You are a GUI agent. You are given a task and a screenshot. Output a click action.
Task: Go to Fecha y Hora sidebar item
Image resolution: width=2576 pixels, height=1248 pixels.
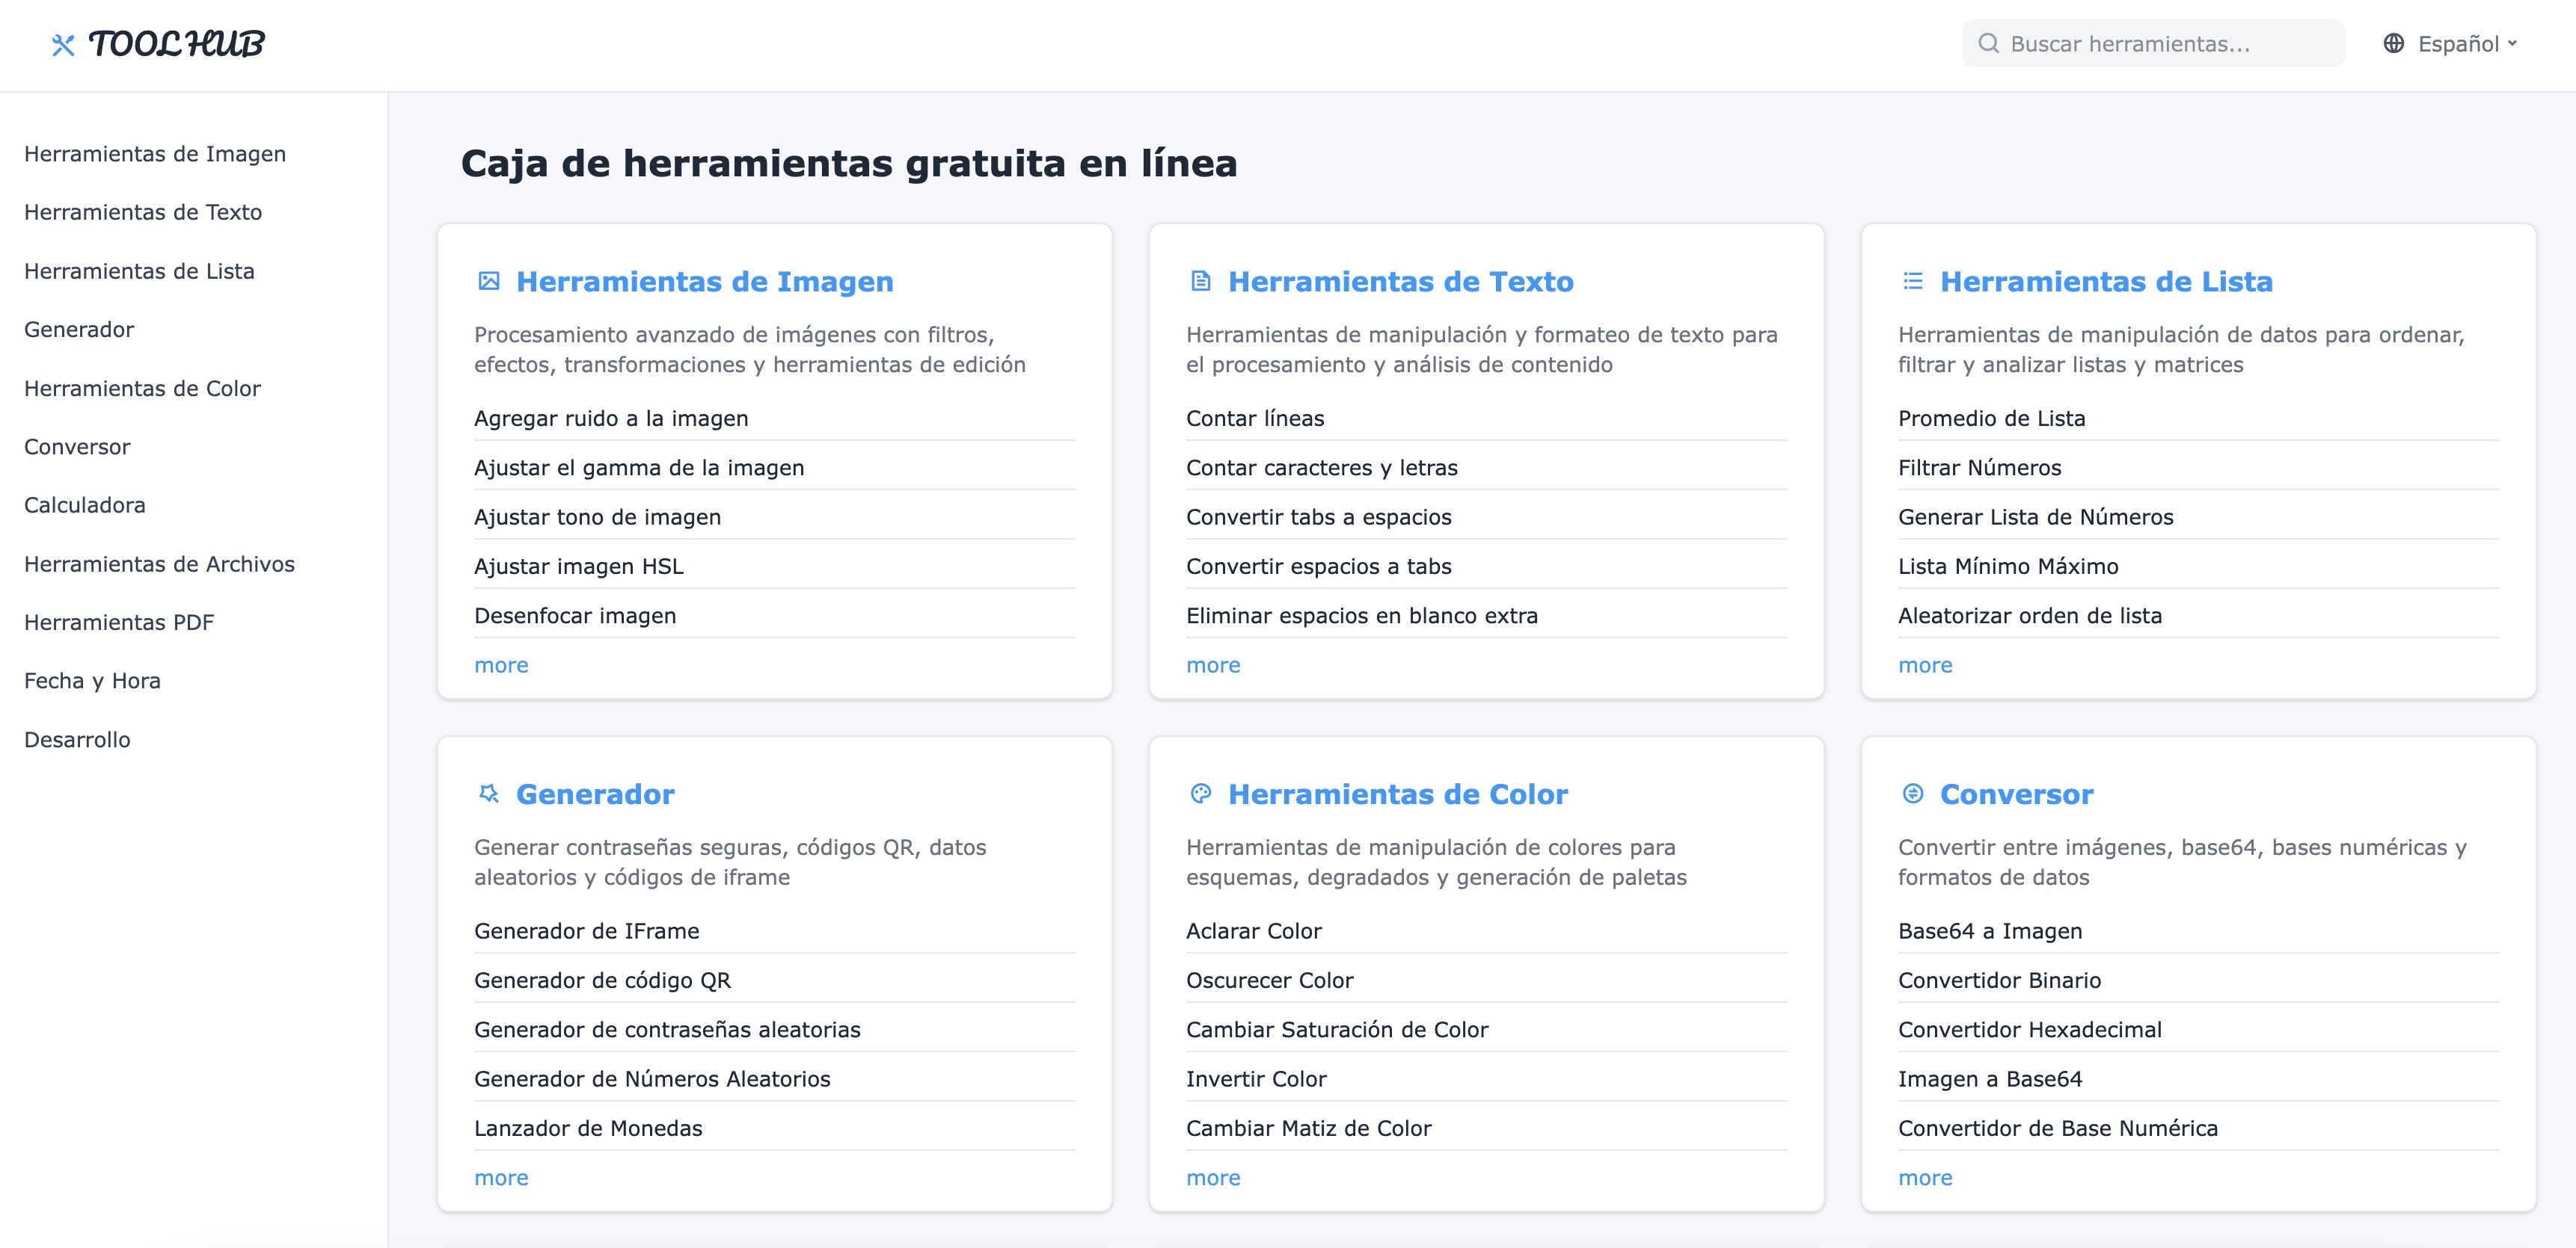[92, 682]
